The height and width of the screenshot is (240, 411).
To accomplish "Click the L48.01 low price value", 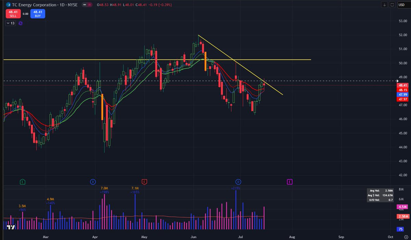I will pyautogui.click(x=129, y=5).
